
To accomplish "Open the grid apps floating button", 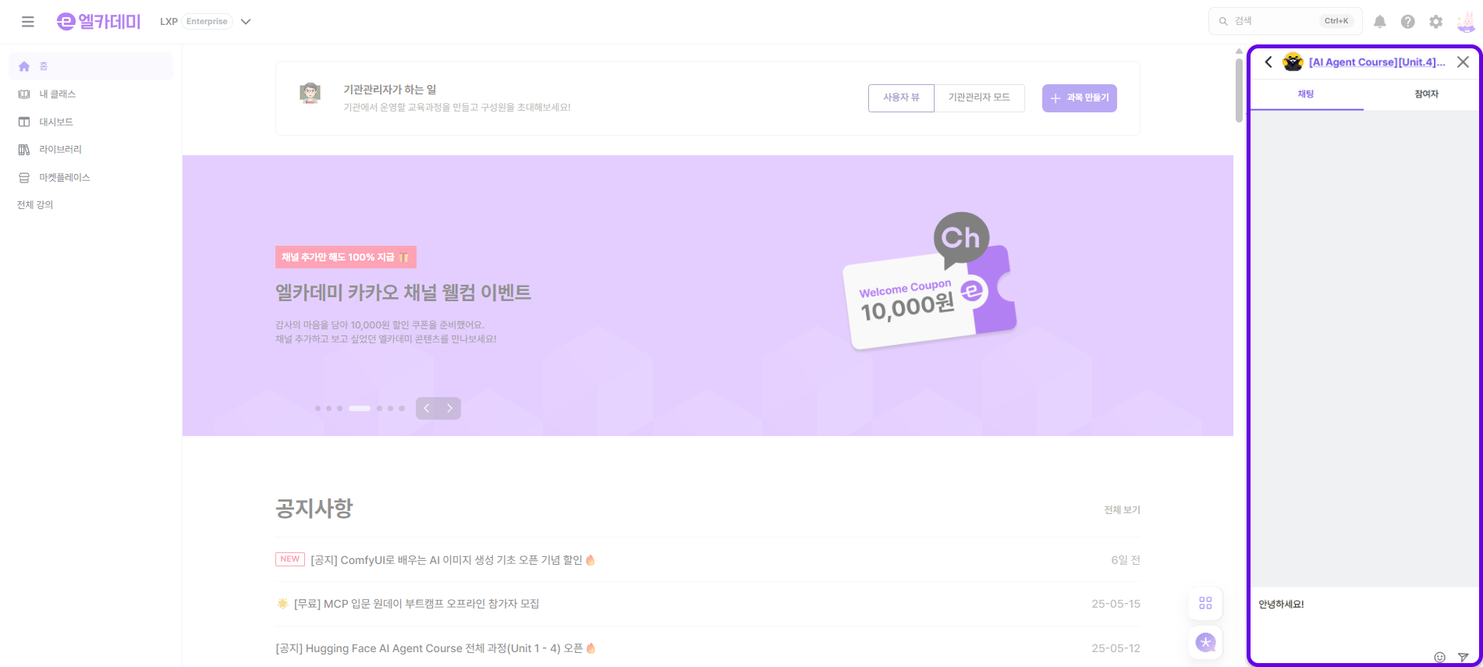I will 1205,603.
